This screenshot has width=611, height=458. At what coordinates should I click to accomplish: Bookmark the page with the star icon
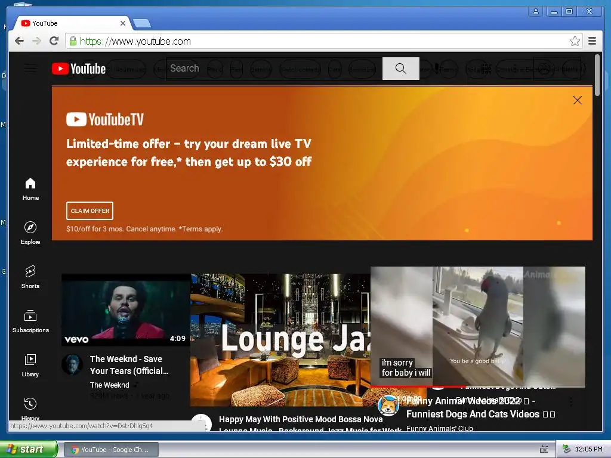[575, 41]
